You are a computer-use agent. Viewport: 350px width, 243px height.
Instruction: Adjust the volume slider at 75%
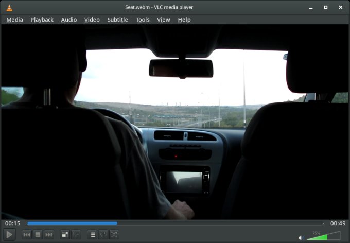click(x=324, y=236)
